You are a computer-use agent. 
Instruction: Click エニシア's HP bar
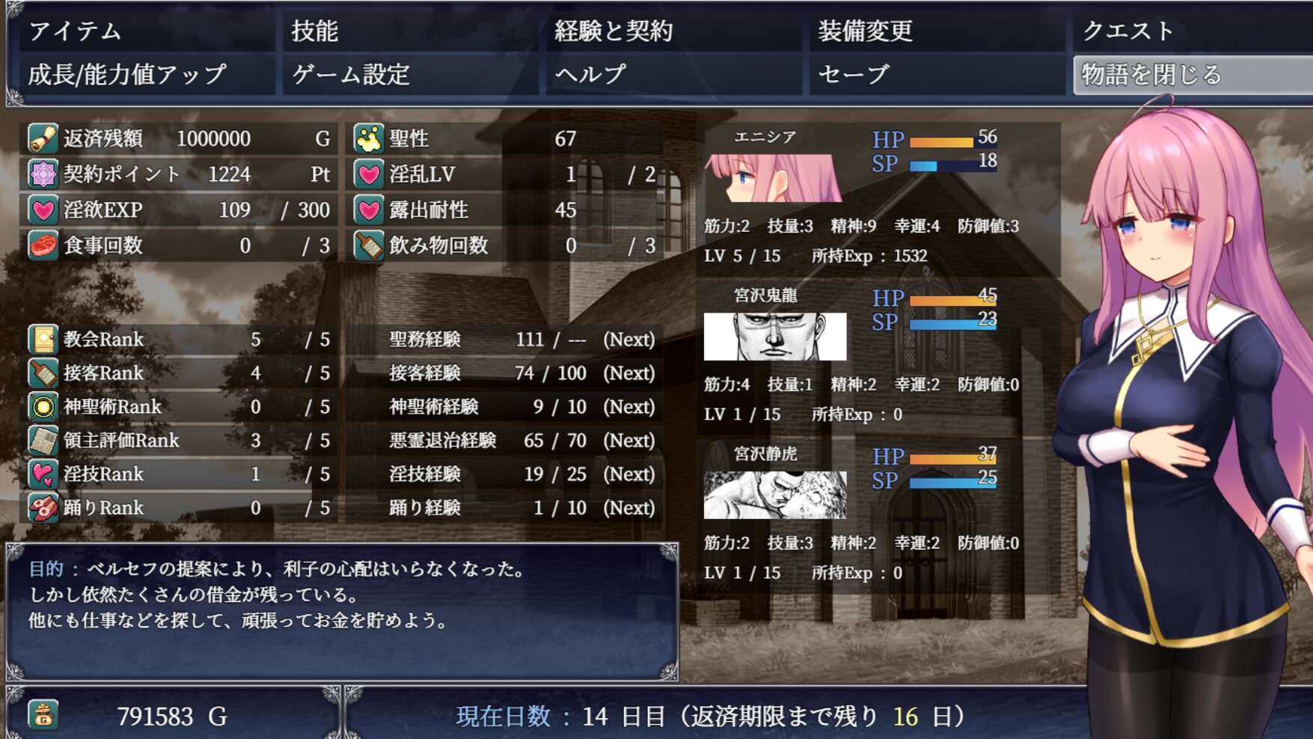click(x=941, y=142)
